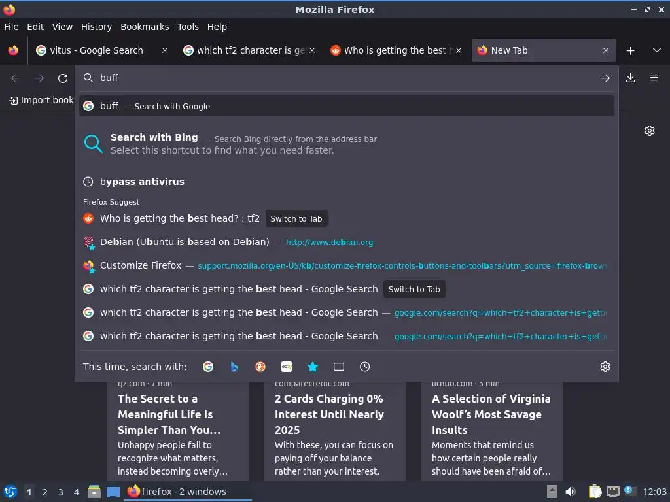Open the History menu

96,27
